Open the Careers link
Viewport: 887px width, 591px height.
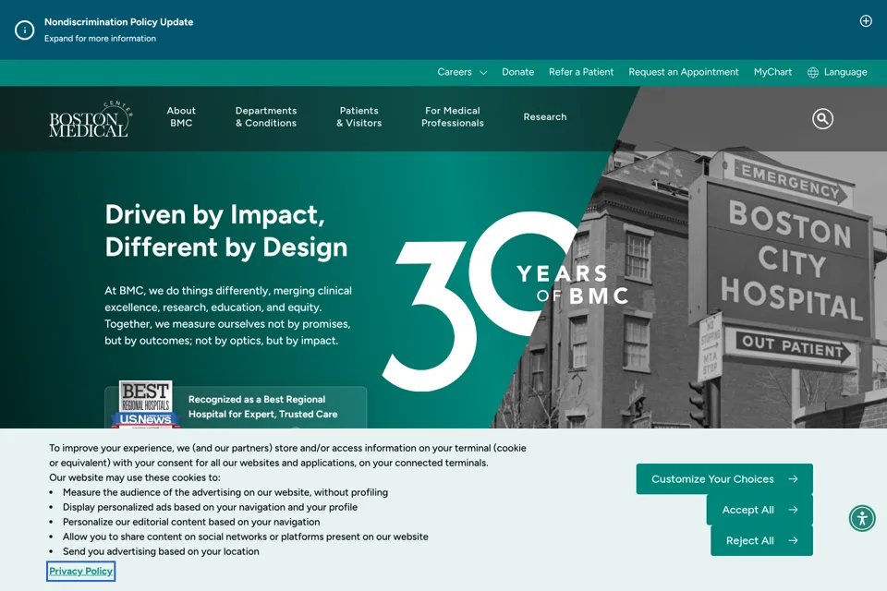455,72
